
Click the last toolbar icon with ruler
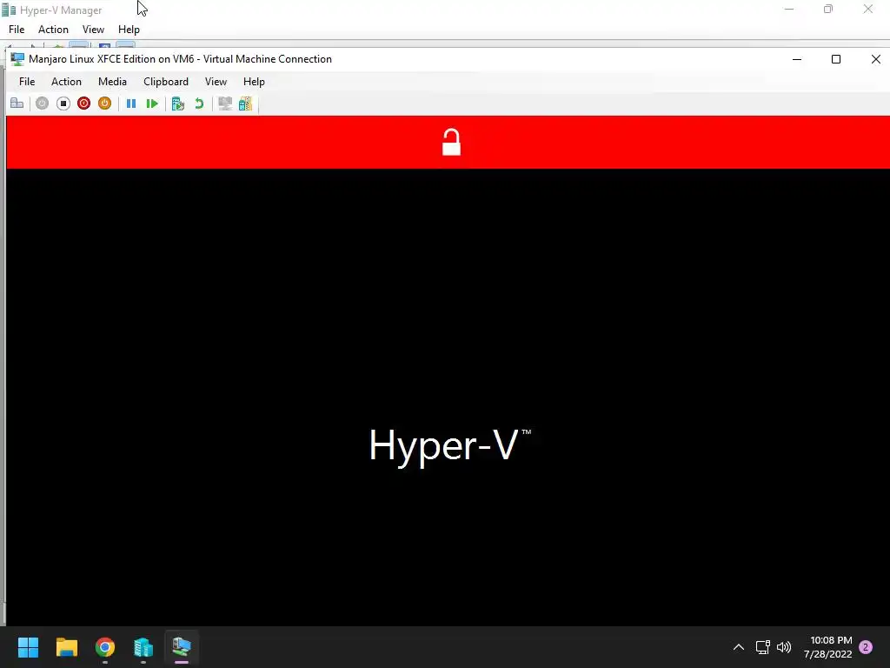tap(245, 104)
